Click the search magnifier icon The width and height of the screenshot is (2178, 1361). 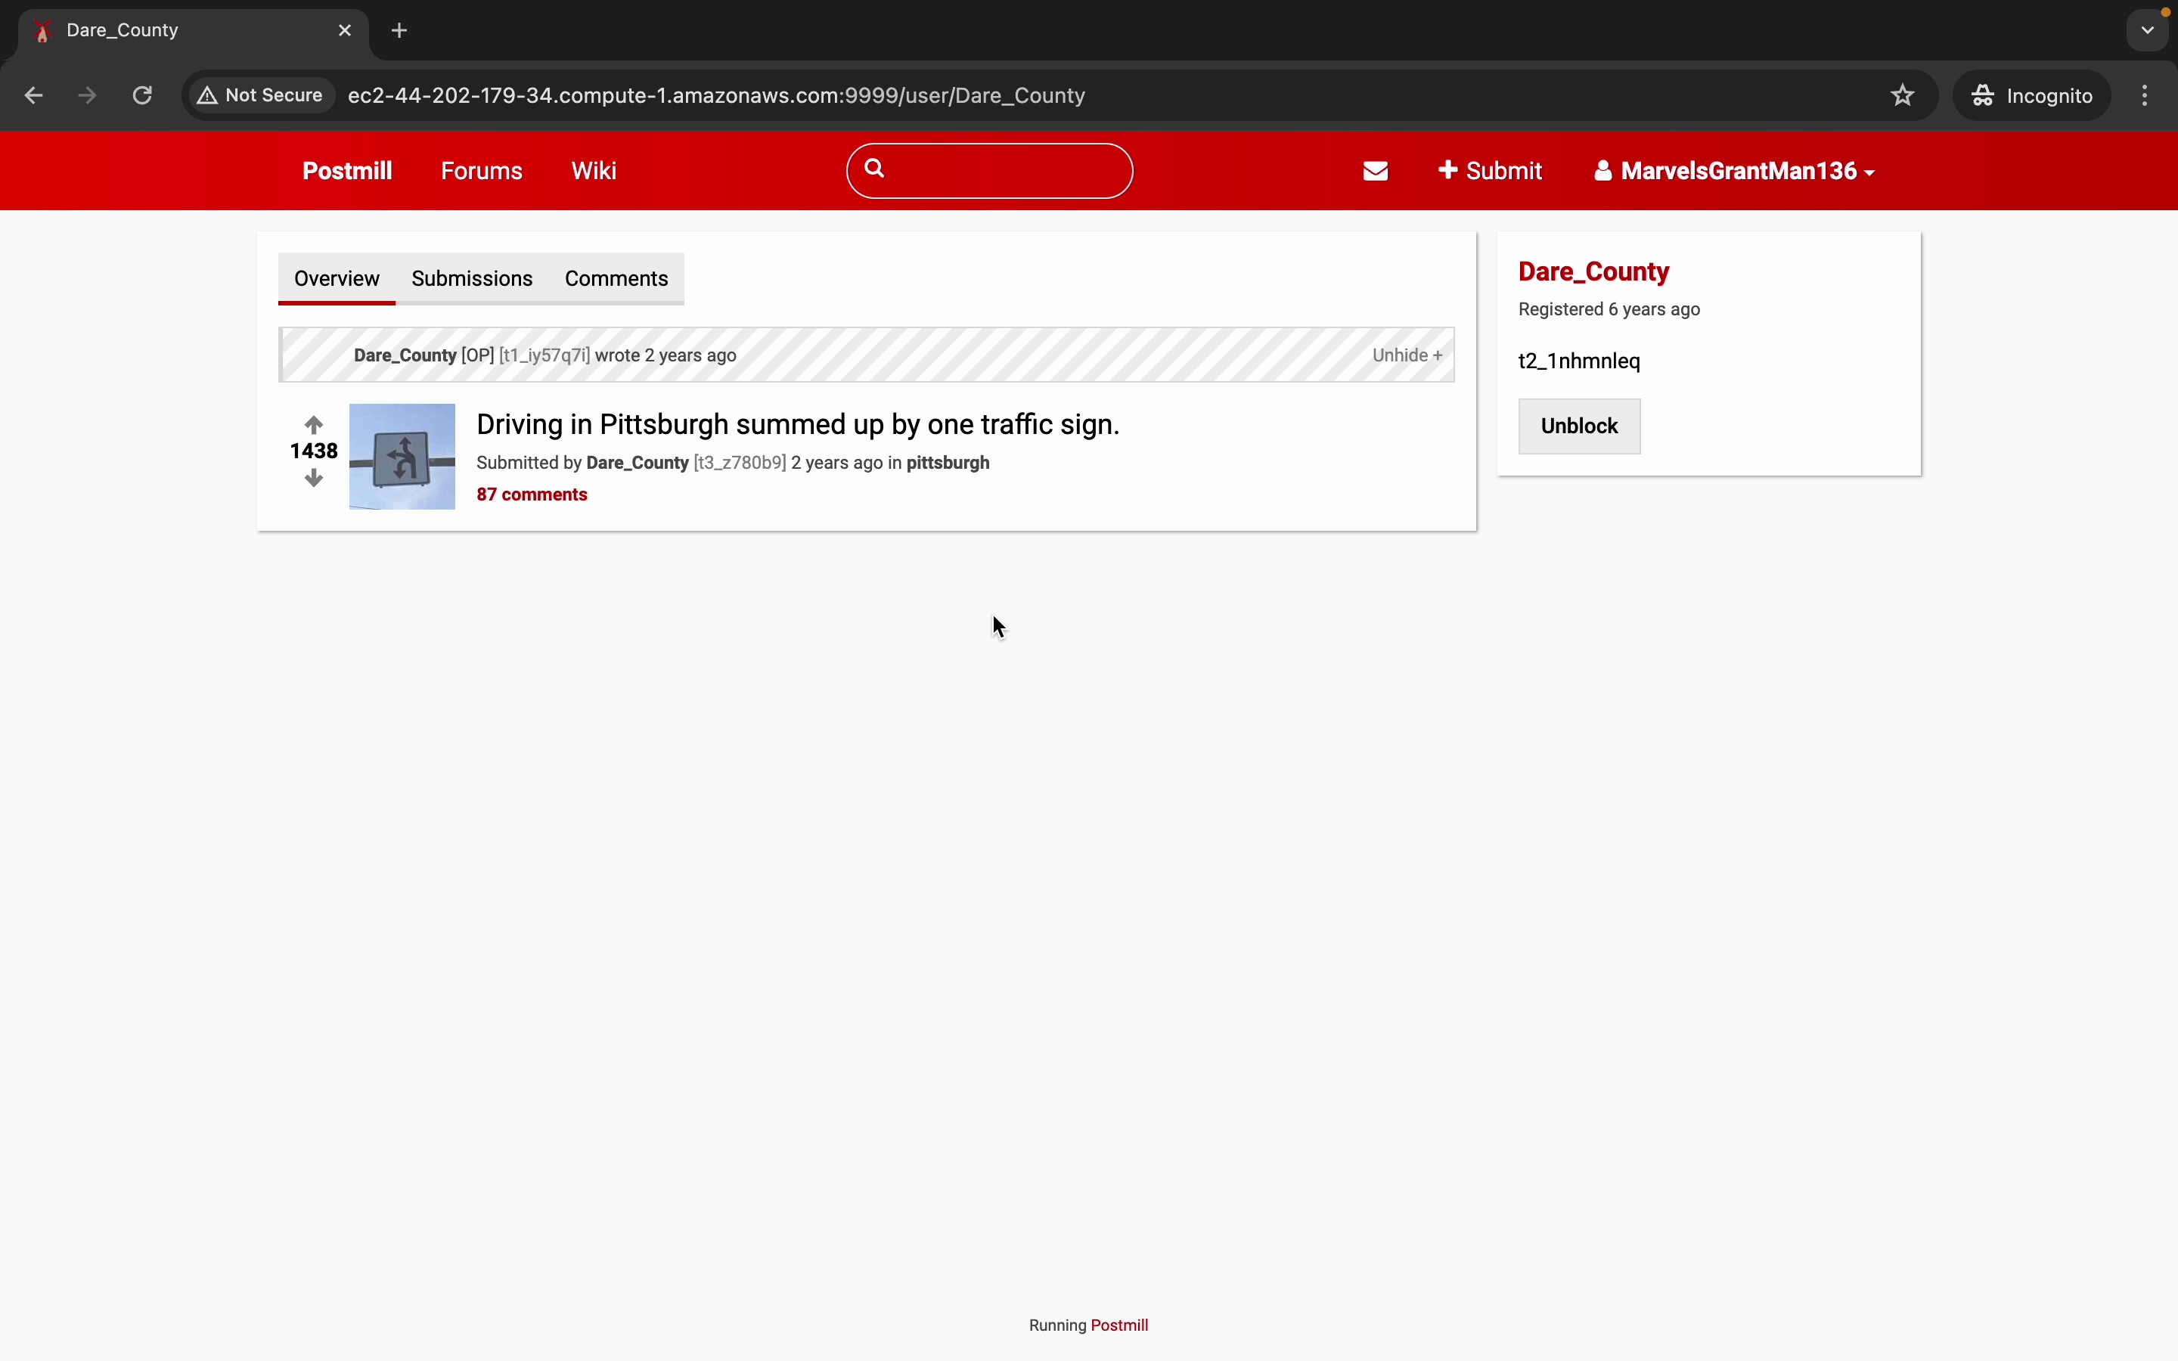(x=874, y=169)
